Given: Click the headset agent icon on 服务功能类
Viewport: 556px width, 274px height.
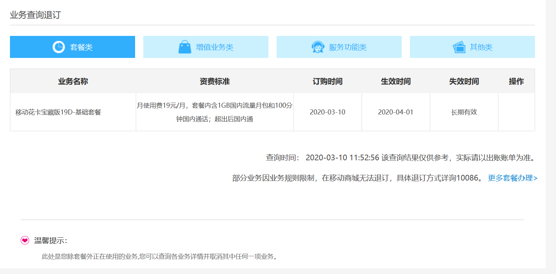Looking at the screenshot, I should click(x=318, y=47).
